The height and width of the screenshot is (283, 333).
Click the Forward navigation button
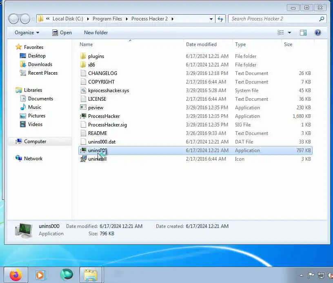25,19
